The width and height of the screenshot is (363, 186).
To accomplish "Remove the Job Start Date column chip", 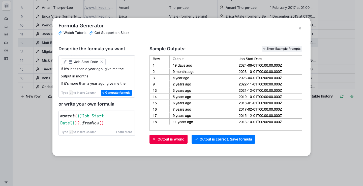I will pos(102,62).
